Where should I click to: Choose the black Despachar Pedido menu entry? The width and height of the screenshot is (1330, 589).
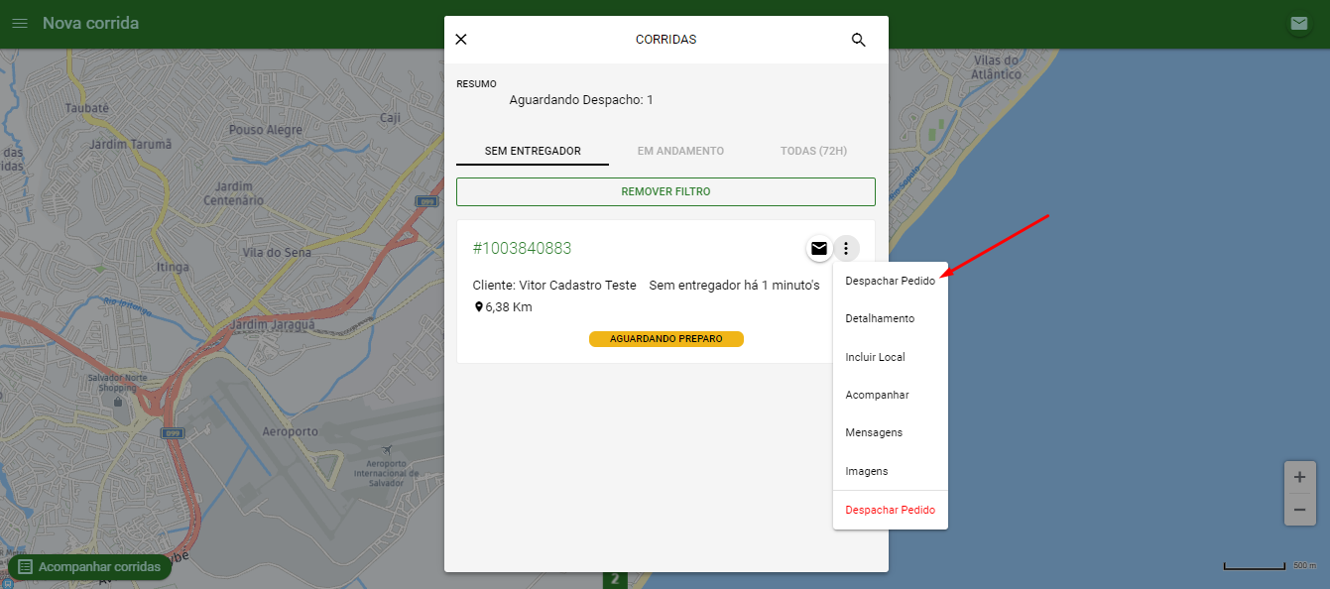(890, 281)
